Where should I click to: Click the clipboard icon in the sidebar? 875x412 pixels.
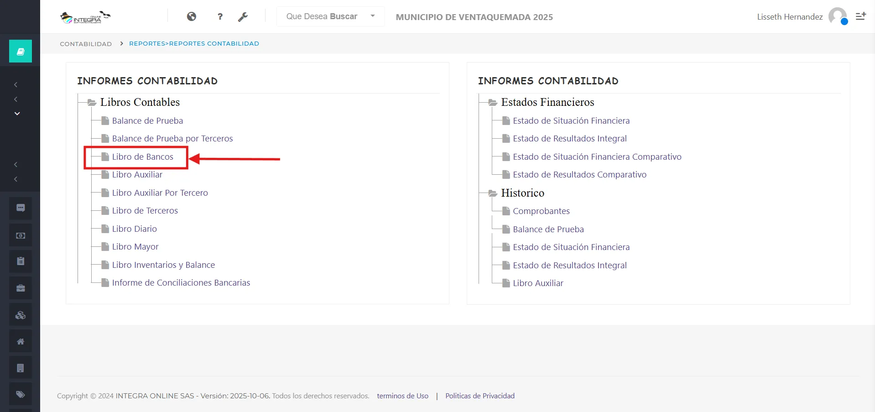21,261
